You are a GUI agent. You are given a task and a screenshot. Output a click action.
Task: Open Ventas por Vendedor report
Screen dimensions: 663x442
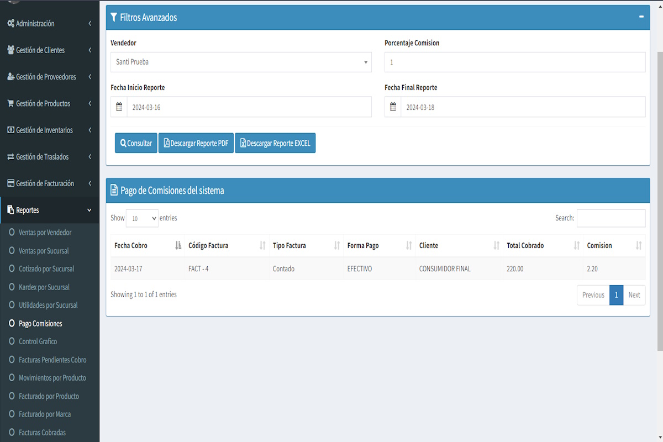pos(45,233)
